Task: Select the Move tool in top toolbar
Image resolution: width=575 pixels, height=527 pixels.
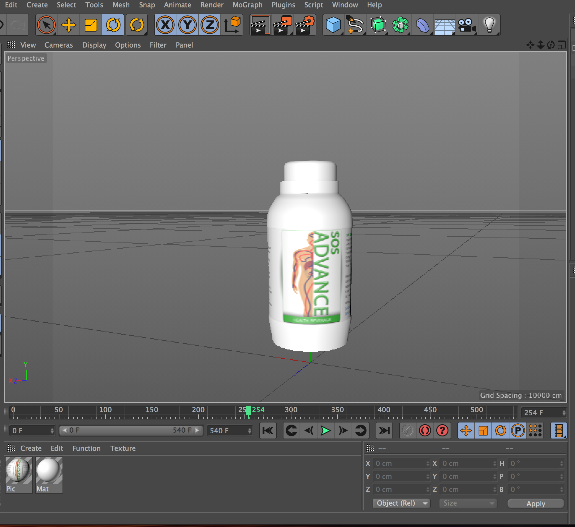Action: (x=69, y=25)
